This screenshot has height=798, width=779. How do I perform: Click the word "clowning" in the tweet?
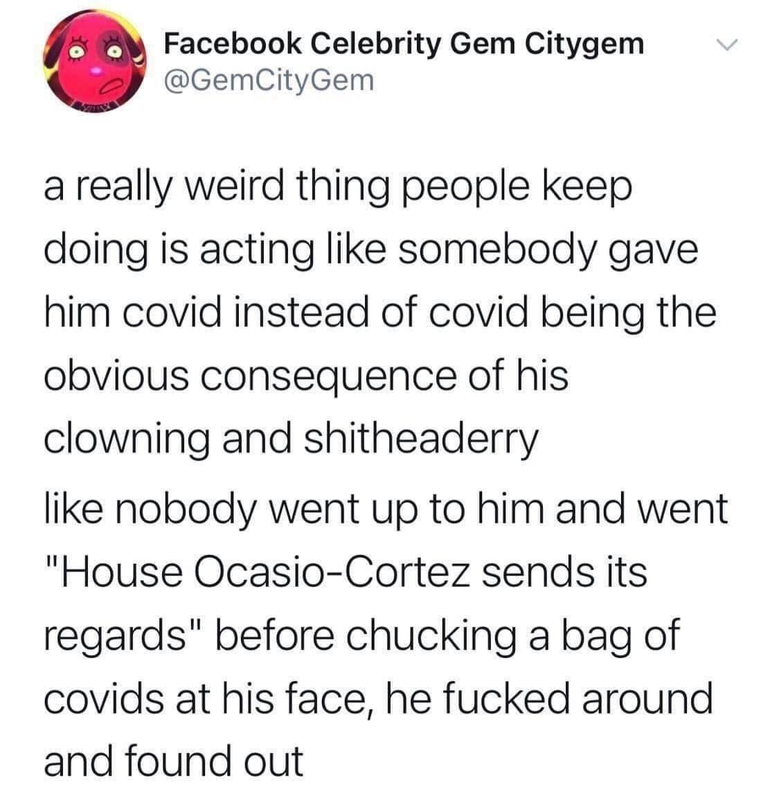[x=127, y=440]
